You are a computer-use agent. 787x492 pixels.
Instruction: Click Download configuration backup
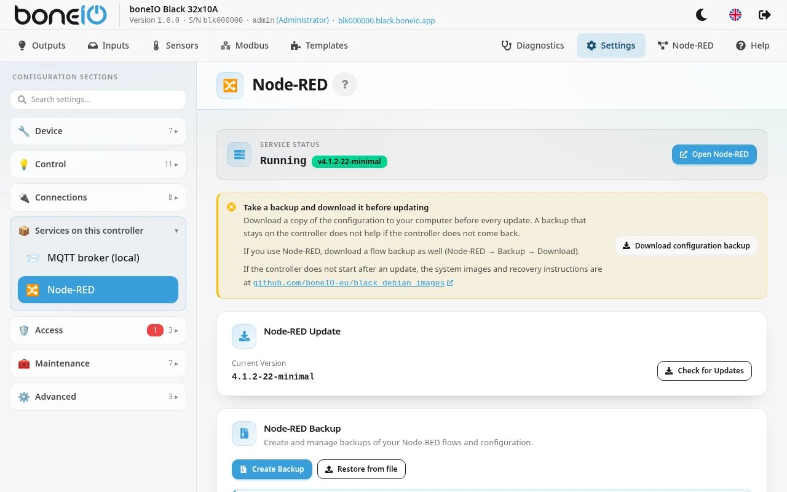686,245
